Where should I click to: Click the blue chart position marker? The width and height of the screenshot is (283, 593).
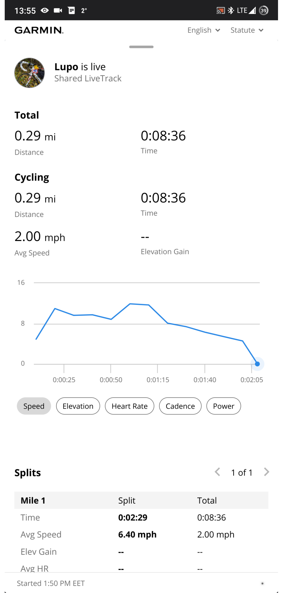click(x=257, y=364)
